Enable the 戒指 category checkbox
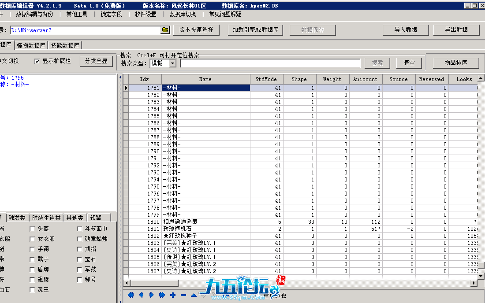The image size is (485, 303). [80, 249]
